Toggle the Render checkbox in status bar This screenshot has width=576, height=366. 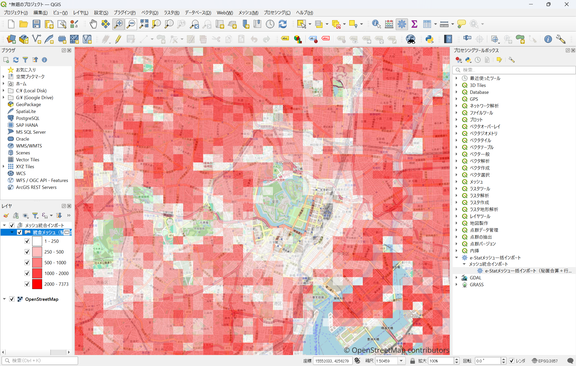coord(512,361)
